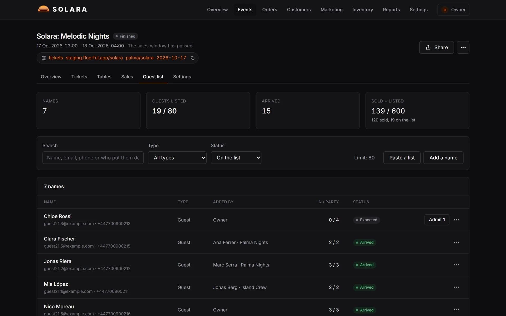This screenshot has height=316, width=506.
Task: Click the globe icon beside the ticket link
Action: click(x=44, y=58)
